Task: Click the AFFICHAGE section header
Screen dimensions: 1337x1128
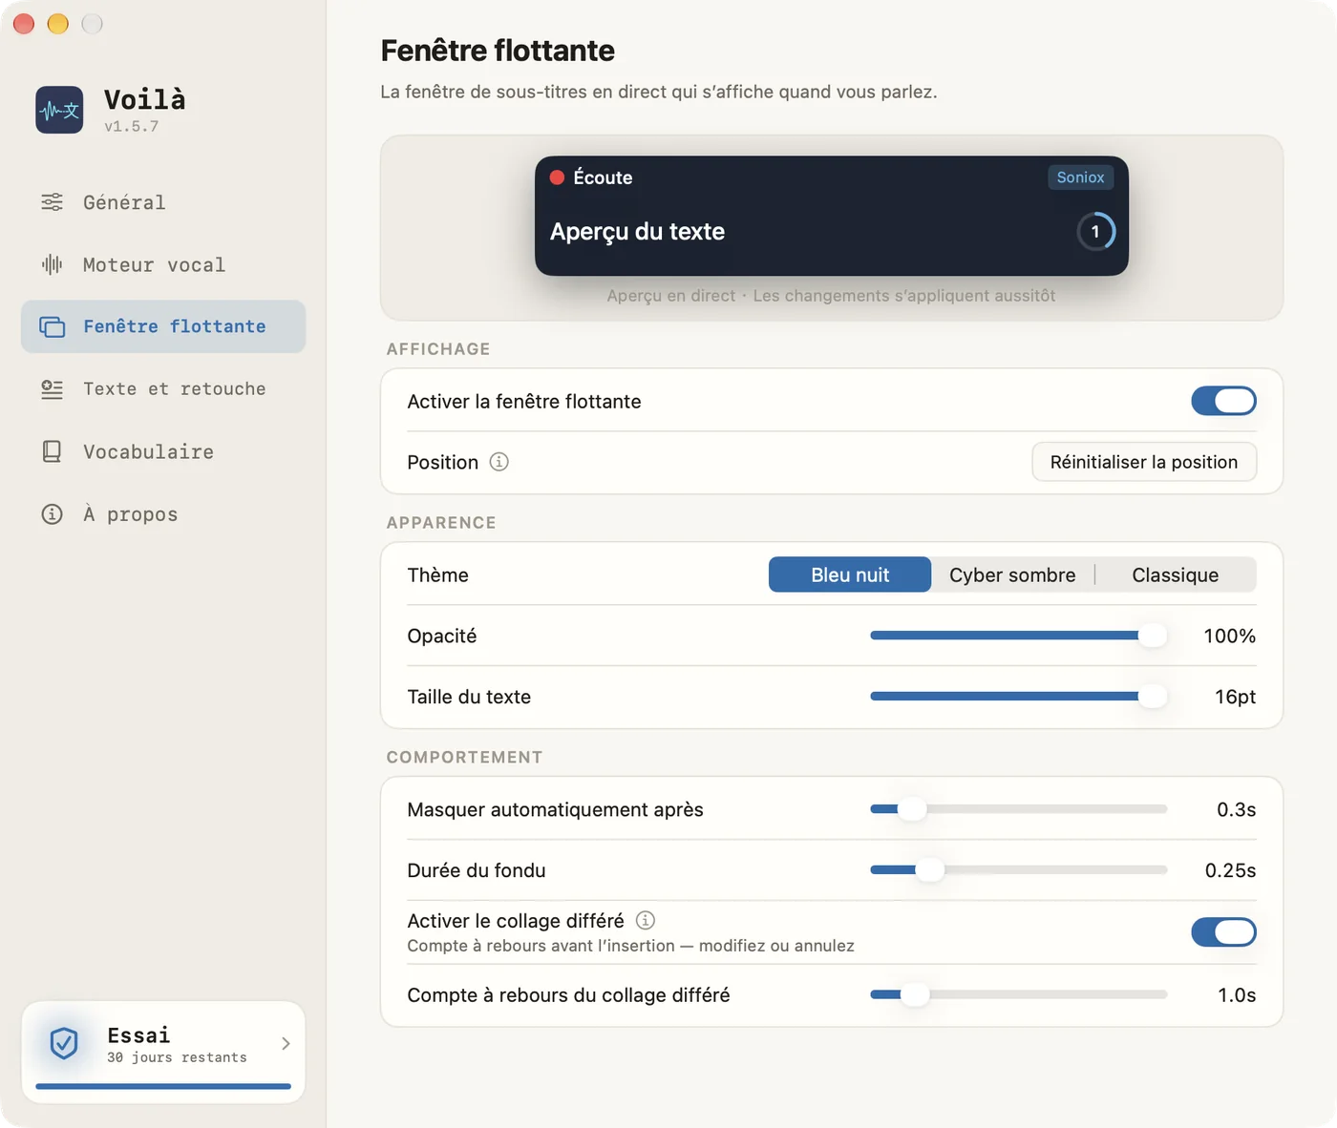Action: point(438,349)
